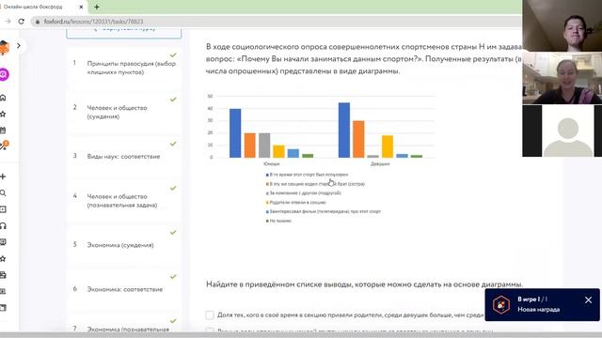Open task 1 Принципы правосудия

pyautogui.click(x=123, y=68)
